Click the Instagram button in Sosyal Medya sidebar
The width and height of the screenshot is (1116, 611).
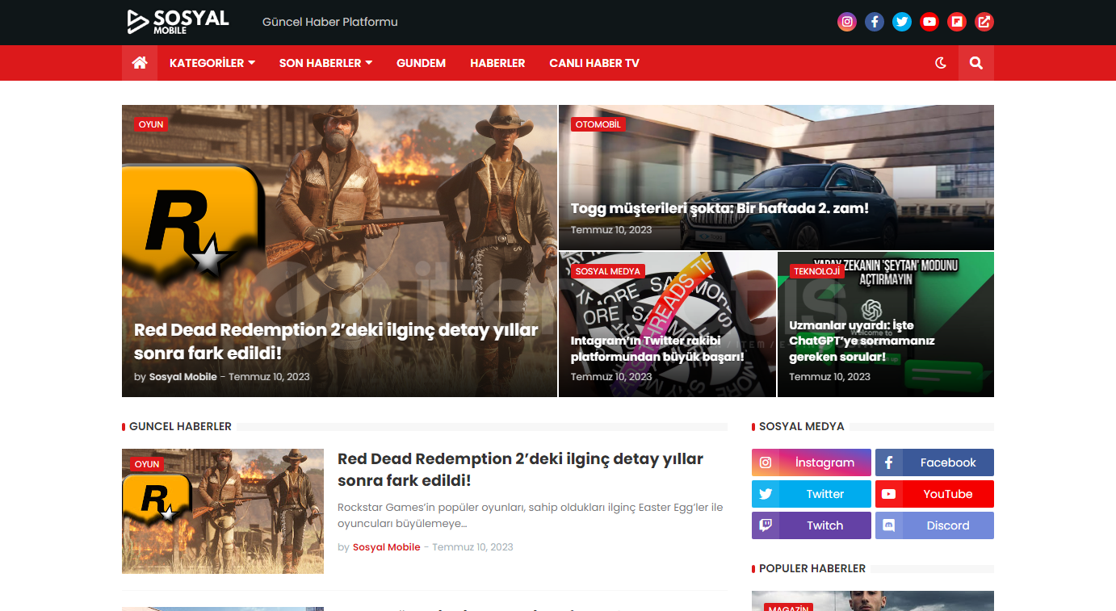[812, 462]
